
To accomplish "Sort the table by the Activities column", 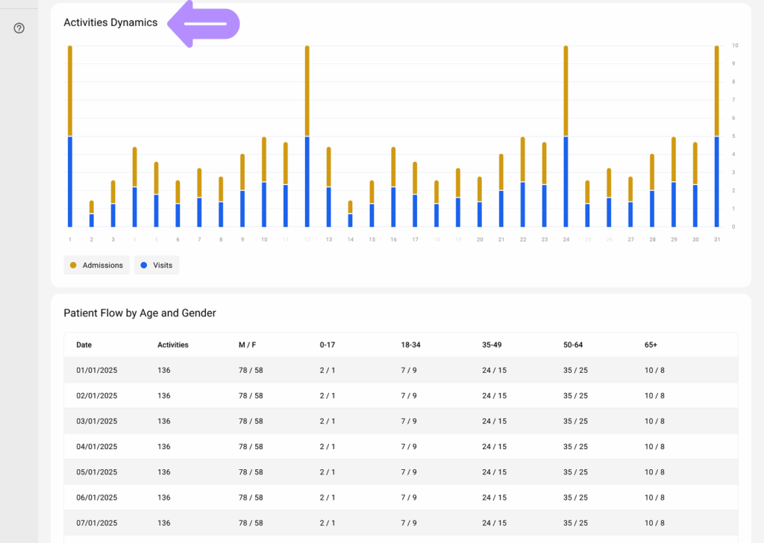I will (173, 345).
